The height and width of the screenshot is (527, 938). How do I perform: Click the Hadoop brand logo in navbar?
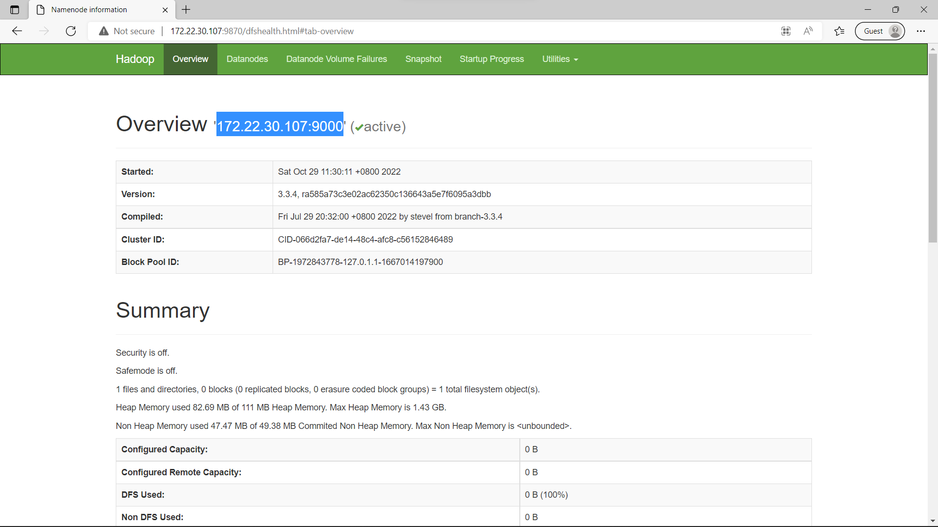(135, 59)
